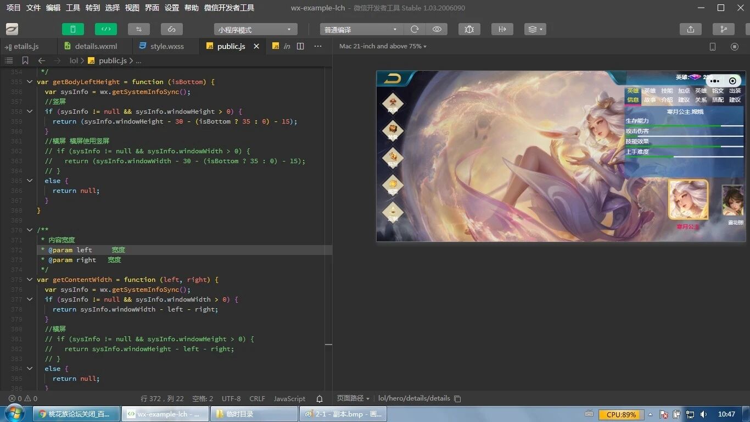Click the bookmark icon in breadcrumb bar
750x422 pixels.
click(x=25, y=60)
